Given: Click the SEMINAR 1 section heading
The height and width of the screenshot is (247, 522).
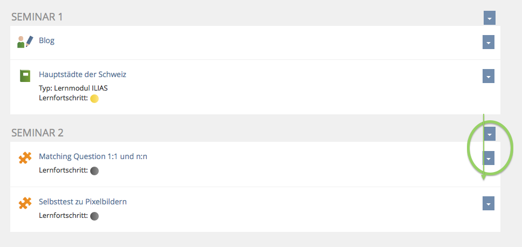Looking at the screenshot, I should [x=37, y=17].
